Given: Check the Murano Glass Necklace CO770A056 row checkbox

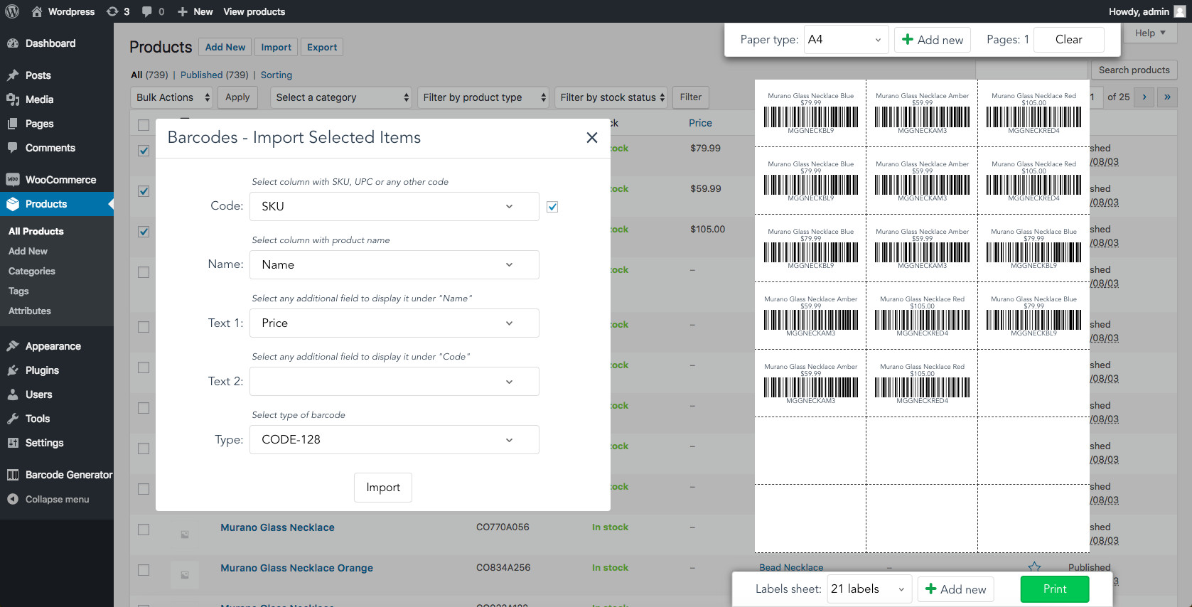Looking at the screenshot, I should click(x=144, y=530).
